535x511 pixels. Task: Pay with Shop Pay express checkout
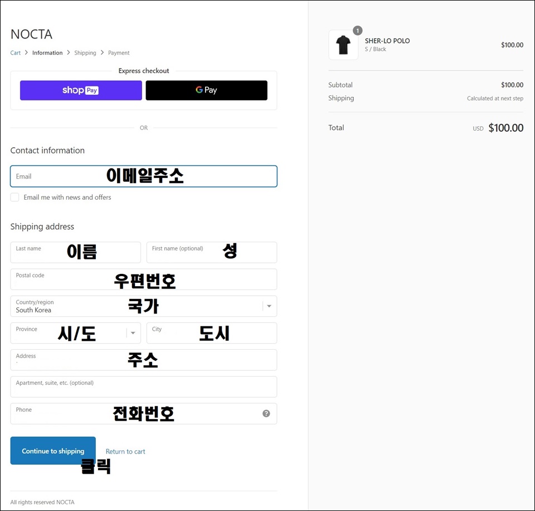click(81, 90)
